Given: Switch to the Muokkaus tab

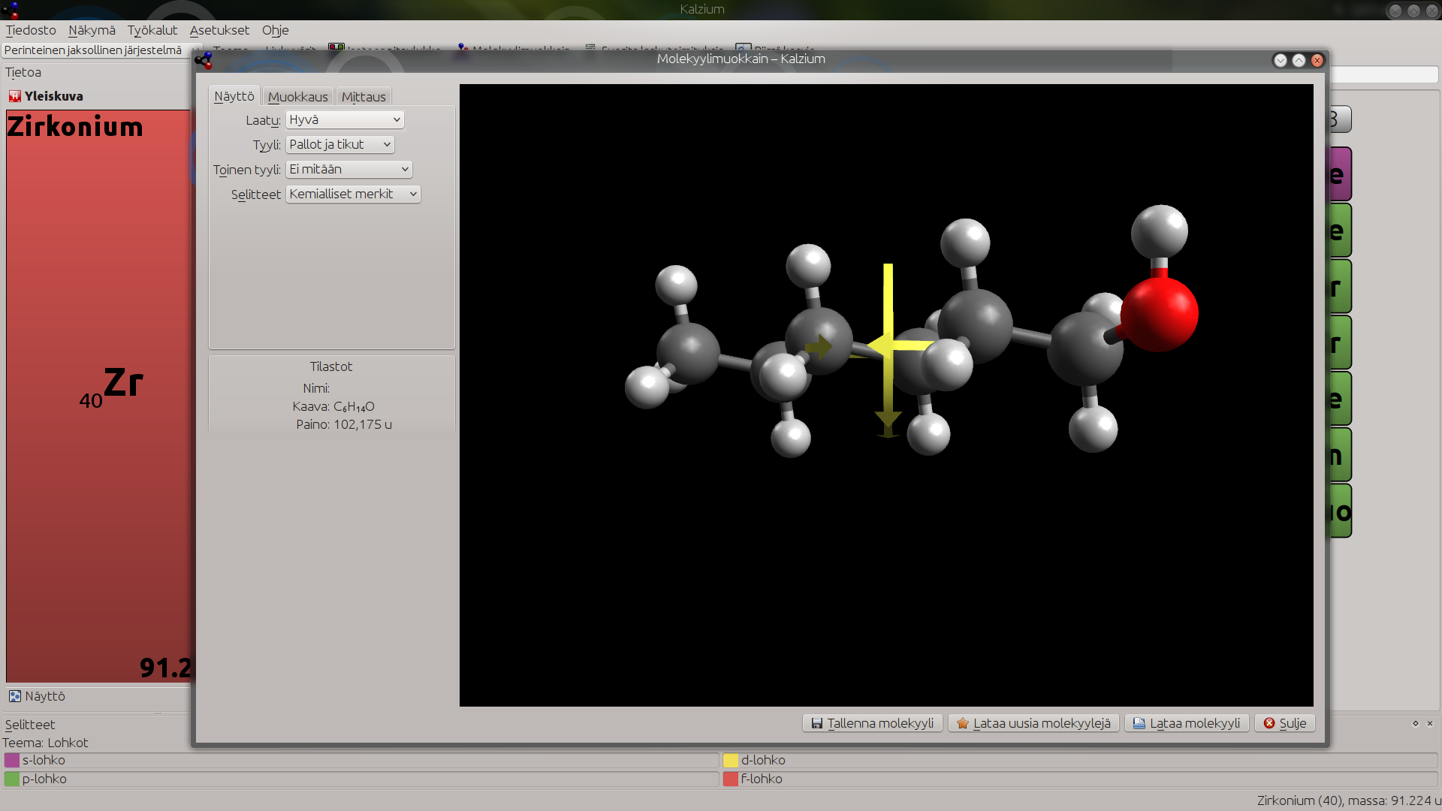Looking at the screenshot, I should [x=297, y=97].
